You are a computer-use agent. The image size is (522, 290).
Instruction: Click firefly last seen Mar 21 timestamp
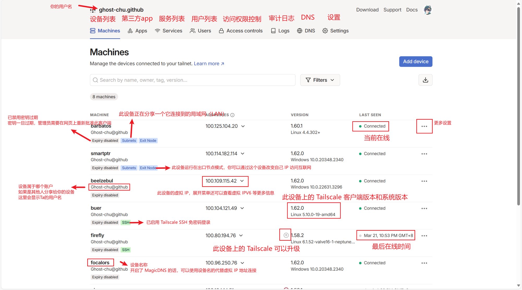[x=388, y=235]
